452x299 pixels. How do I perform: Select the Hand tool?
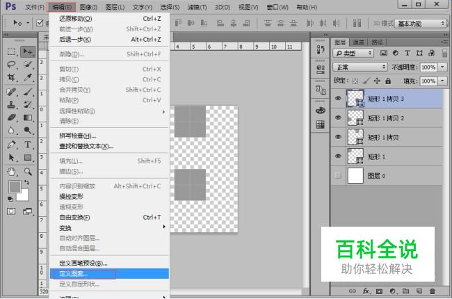tap(12, 172)
